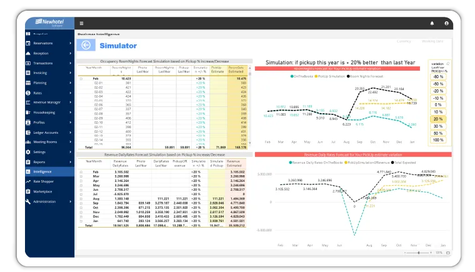Click the Reports clipboard icon
Viewport: 475px width, 272px height.
point(28,162)
